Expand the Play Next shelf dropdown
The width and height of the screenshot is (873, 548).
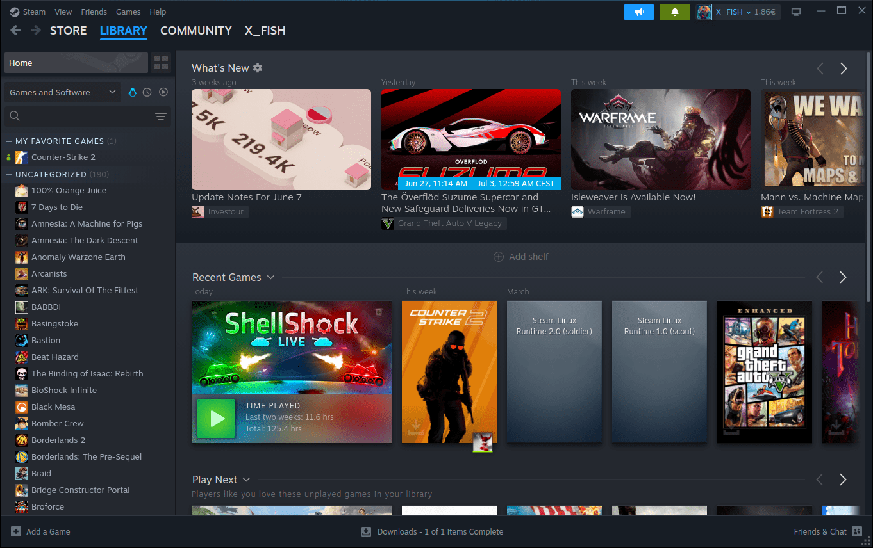246,479
